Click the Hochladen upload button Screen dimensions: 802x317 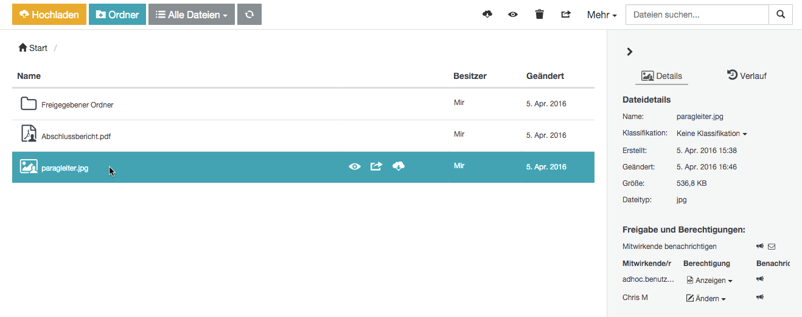[49, 15]
